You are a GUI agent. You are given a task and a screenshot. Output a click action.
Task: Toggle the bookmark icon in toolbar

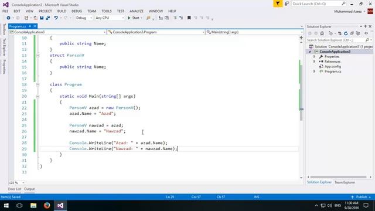click(189, 18)
